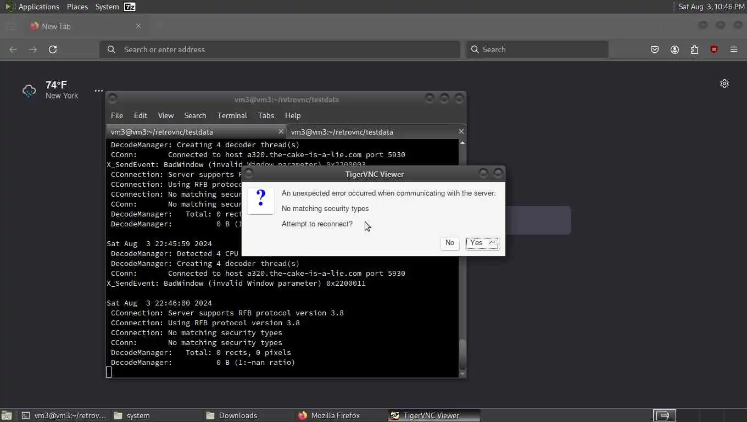Switch to terminal in taskbar
This screenshot has width=747, height=422.
pos(64,415)
